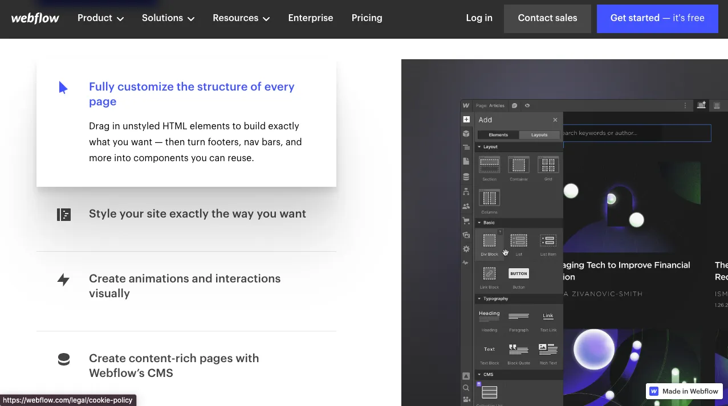Switch to the Layouts tab in the Add panel
Screen dimensions: 728x406
(539, 135)
